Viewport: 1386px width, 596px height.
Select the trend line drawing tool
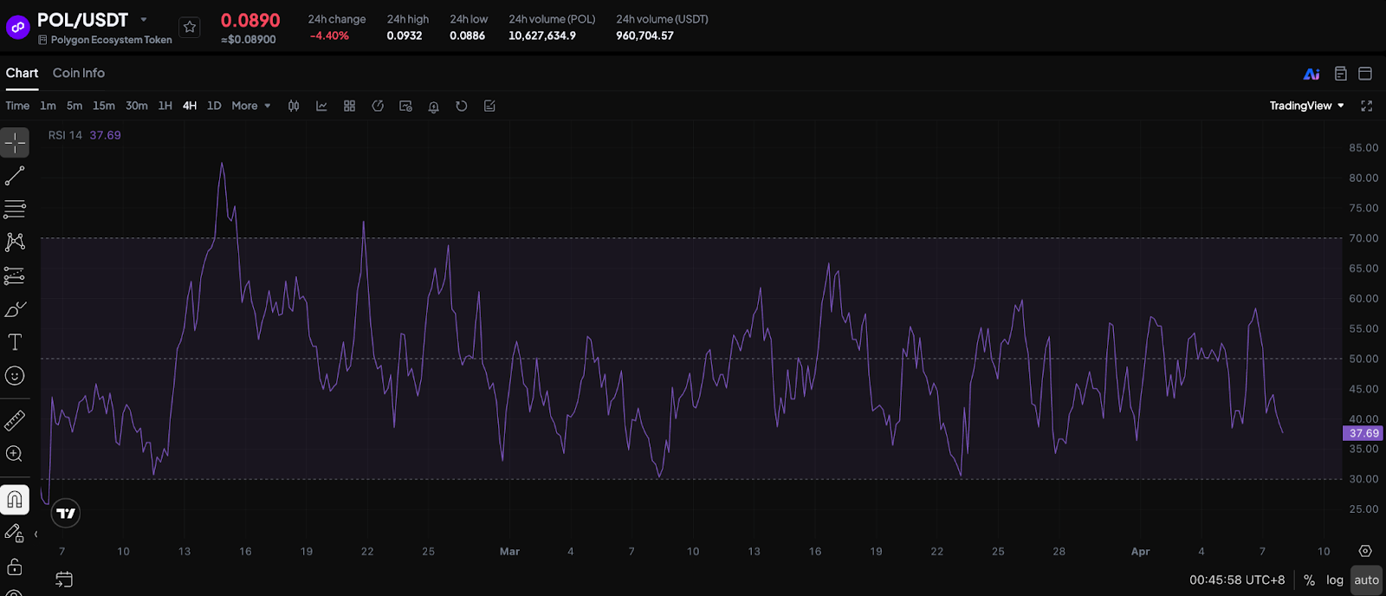pos(15,176)
